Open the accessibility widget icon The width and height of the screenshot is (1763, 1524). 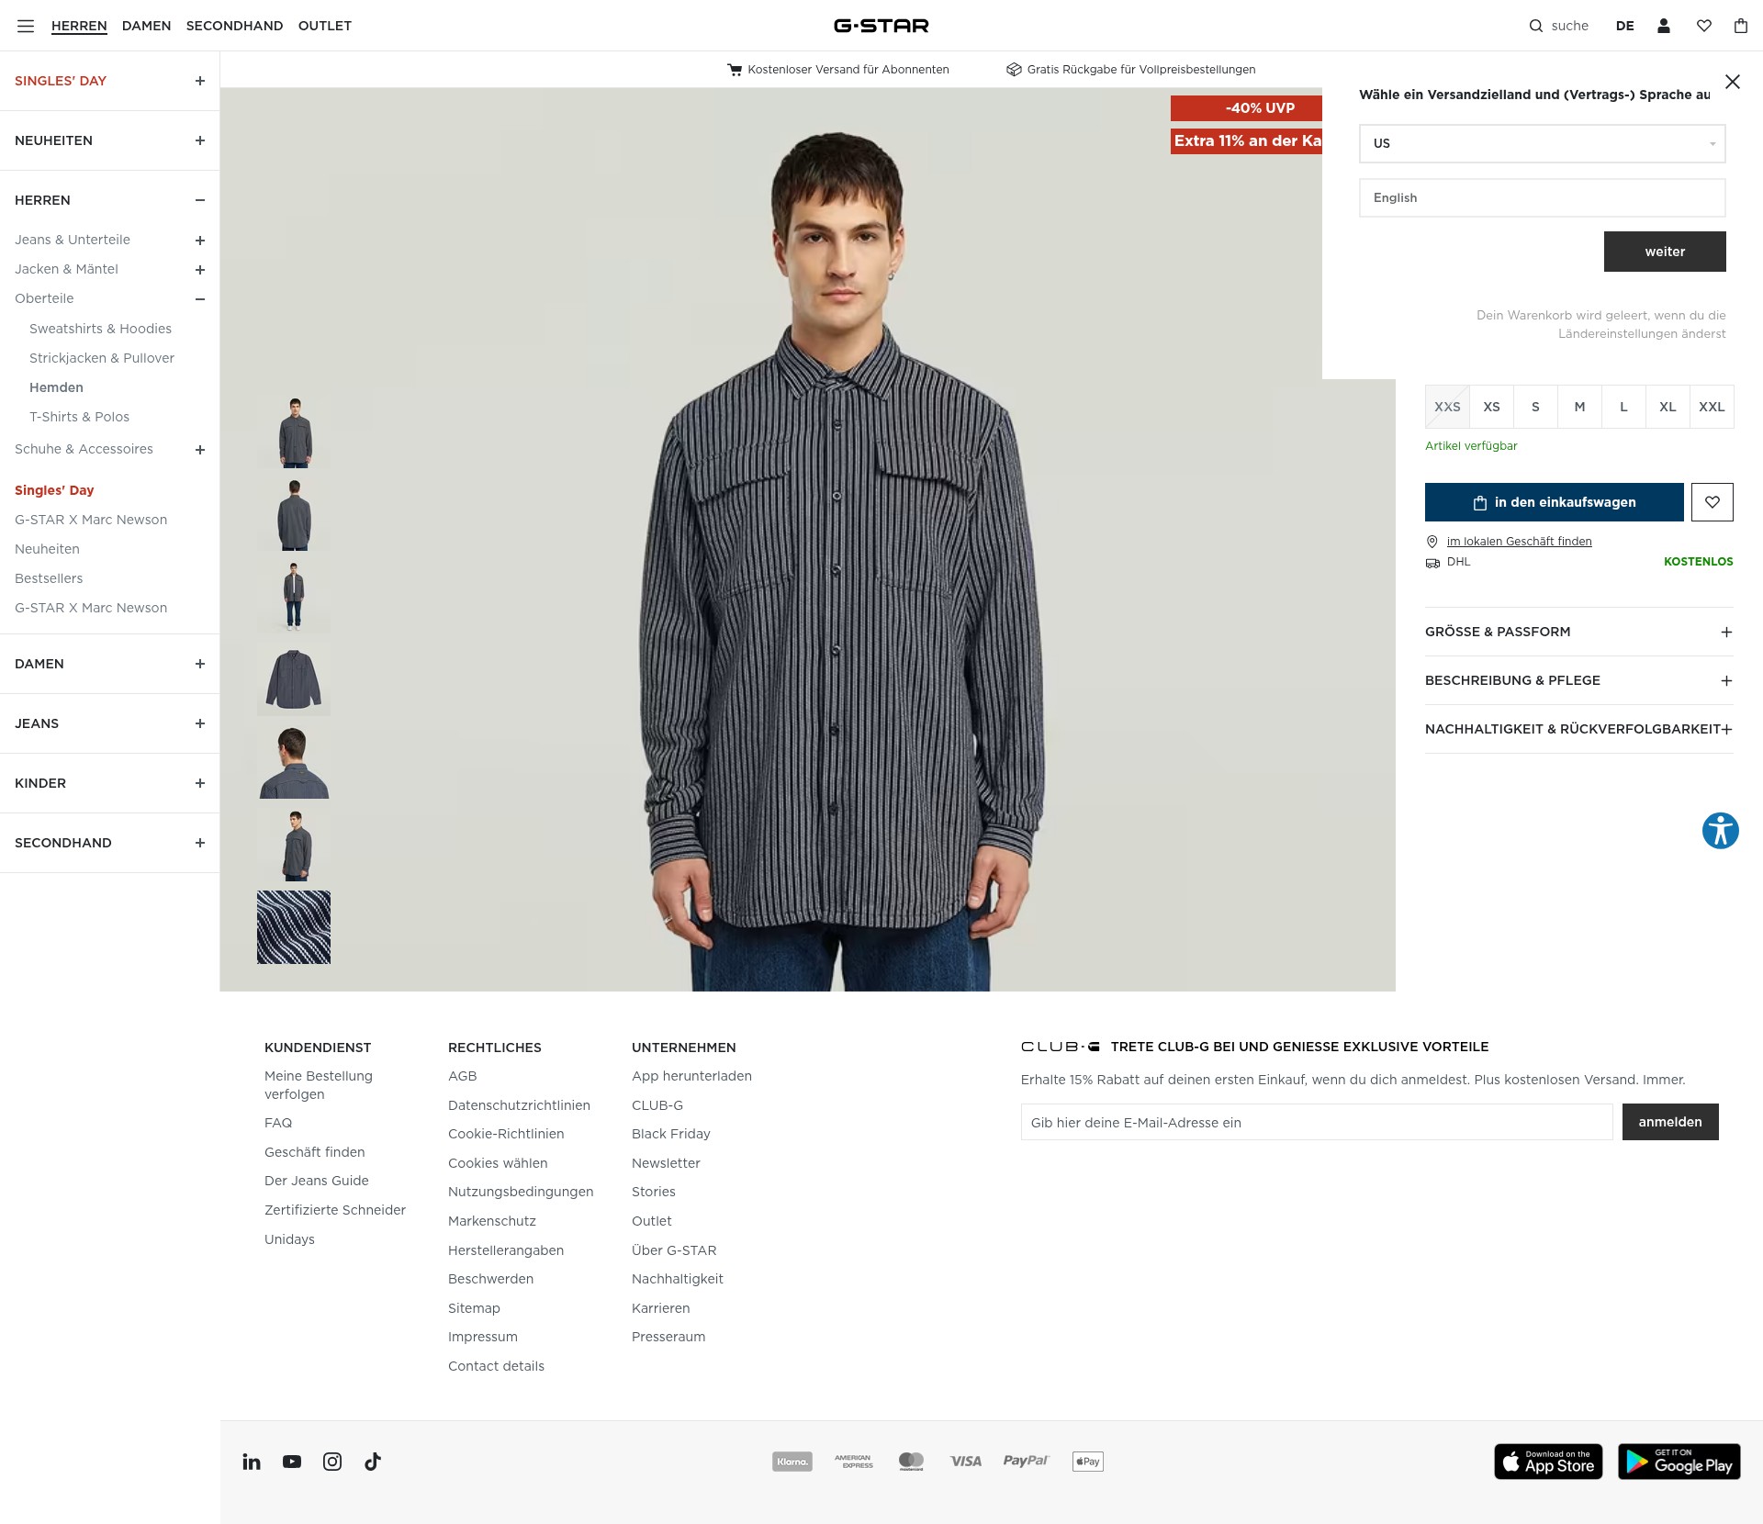(1720, 831)
